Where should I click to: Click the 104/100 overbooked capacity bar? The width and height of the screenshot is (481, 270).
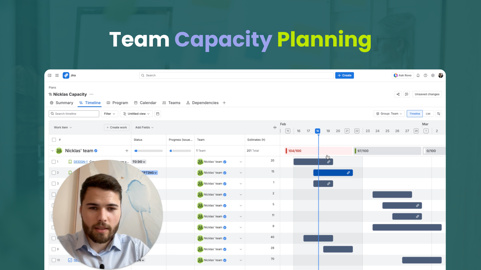coord(318,151)
